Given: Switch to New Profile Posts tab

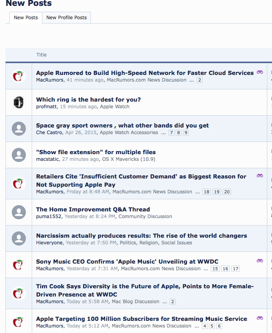Looking at the screenshot, I should click(x=66, y=18).
